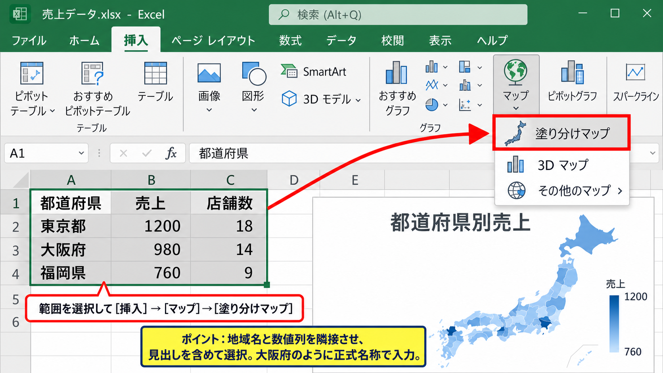Screen dimensions: 663x373
Task: Click the pie chart icon
Action: [431, 105]
